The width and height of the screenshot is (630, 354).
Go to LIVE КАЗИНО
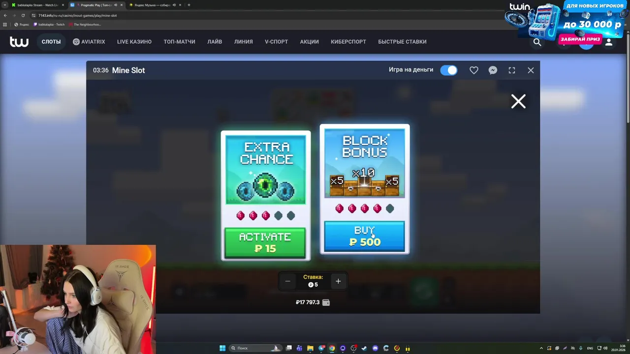pos(134,42)
